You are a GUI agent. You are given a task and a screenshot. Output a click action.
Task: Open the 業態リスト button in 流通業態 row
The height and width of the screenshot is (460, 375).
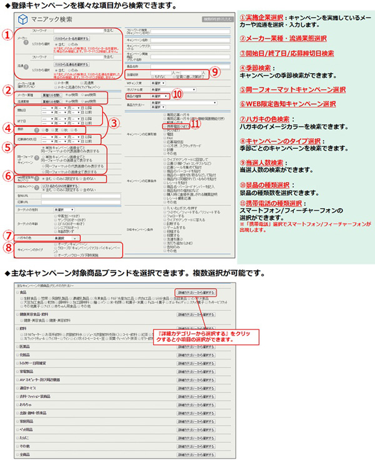[x=51, y=101]
